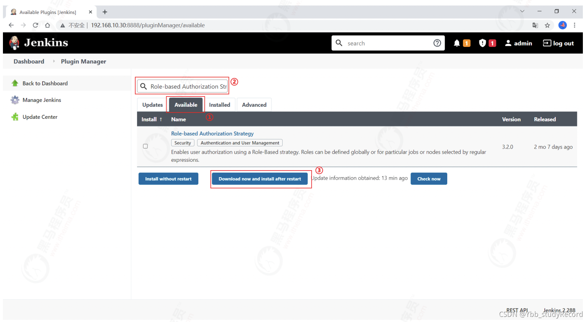This screenshot has width=588, height=322.
Task: Open Update Center sidebar link
Action: (40, 117)
